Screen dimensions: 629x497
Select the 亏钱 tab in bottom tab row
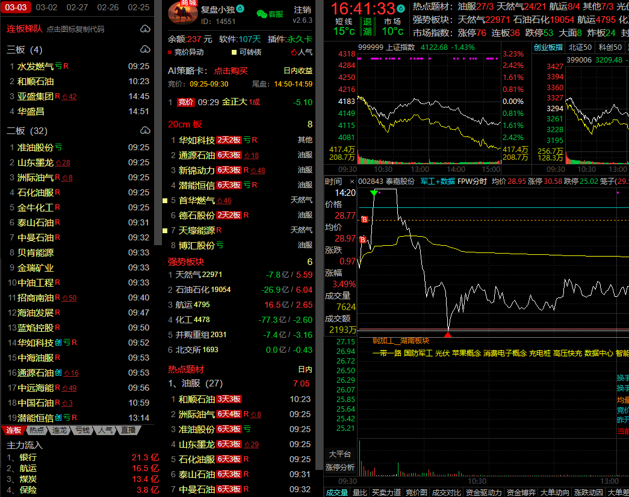coord(81,430)
